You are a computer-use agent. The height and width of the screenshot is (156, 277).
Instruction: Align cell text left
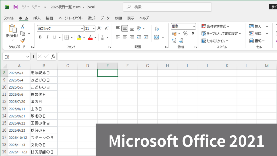[117, 37]
